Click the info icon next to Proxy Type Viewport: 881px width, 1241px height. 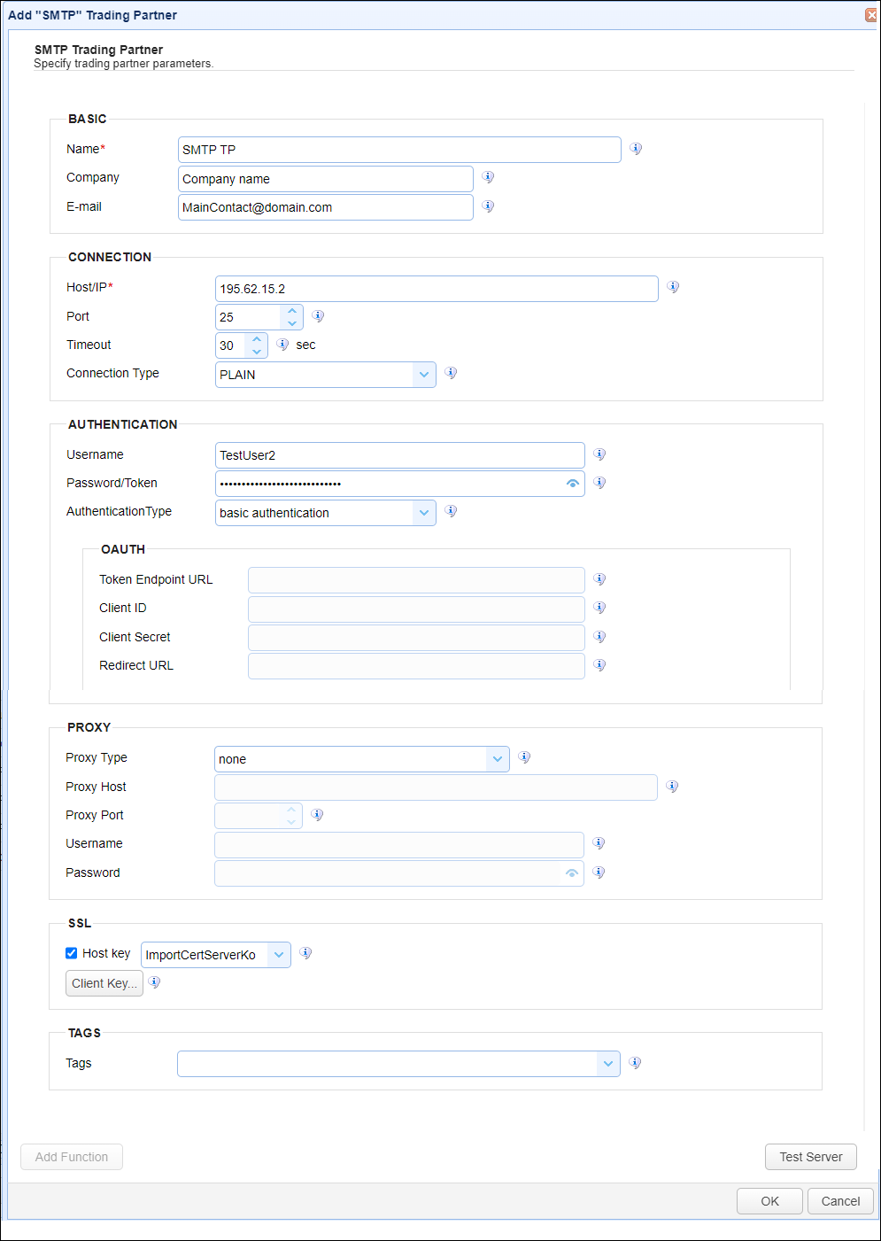(x=524, y=757)
